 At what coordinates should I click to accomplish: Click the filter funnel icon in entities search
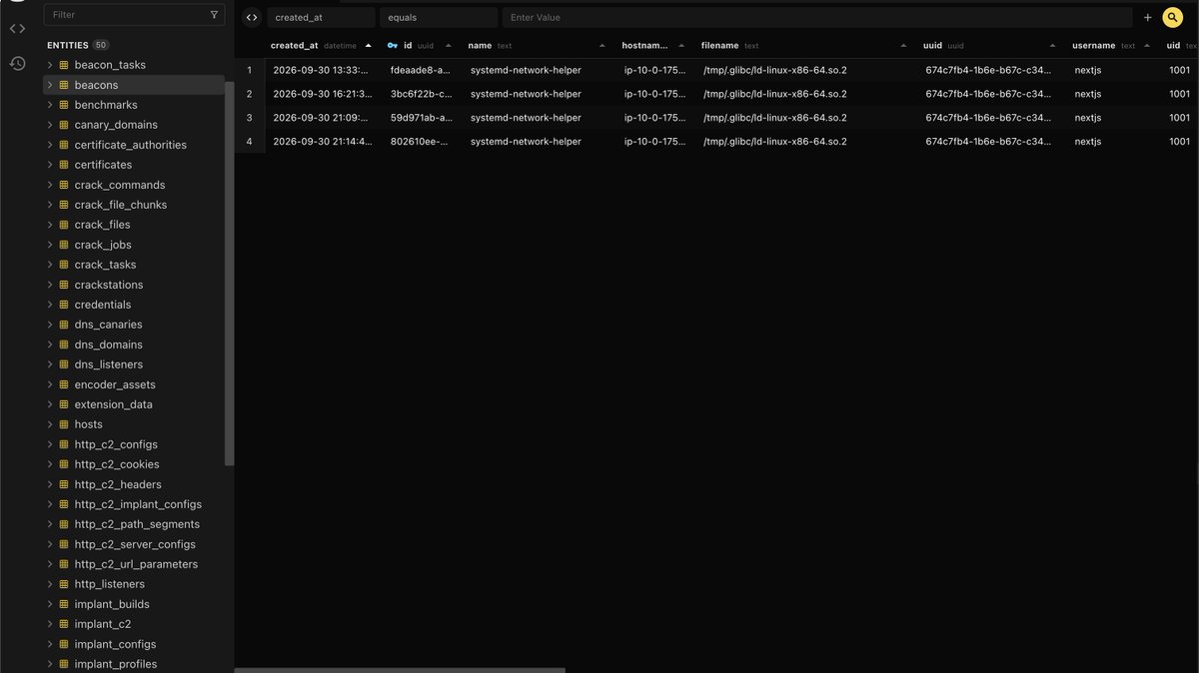[214, 15]
